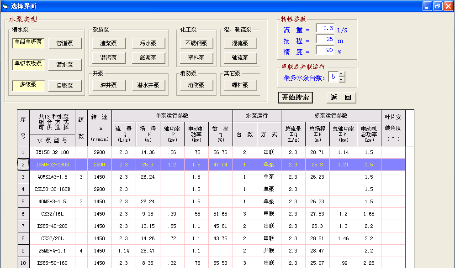
Task: Click the 水泵型号 column header
Action: point(52,140)
